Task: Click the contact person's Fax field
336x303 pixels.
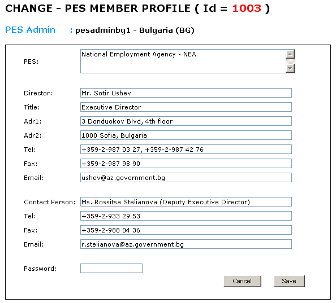Action: point(186,230)
